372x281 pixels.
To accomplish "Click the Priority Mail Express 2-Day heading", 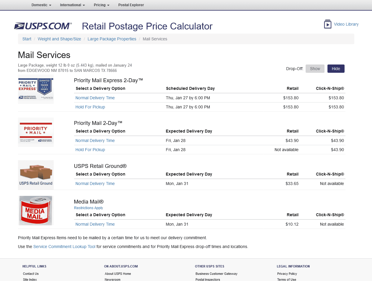I will [x=108, y=80].
